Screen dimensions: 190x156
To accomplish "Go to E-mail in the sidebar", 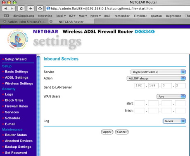I will pos(10,124).
